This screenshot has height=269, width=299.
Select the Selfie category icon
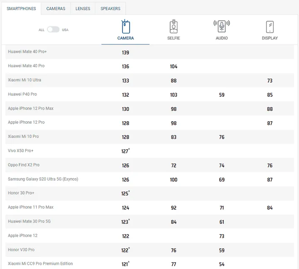[174, 27]
